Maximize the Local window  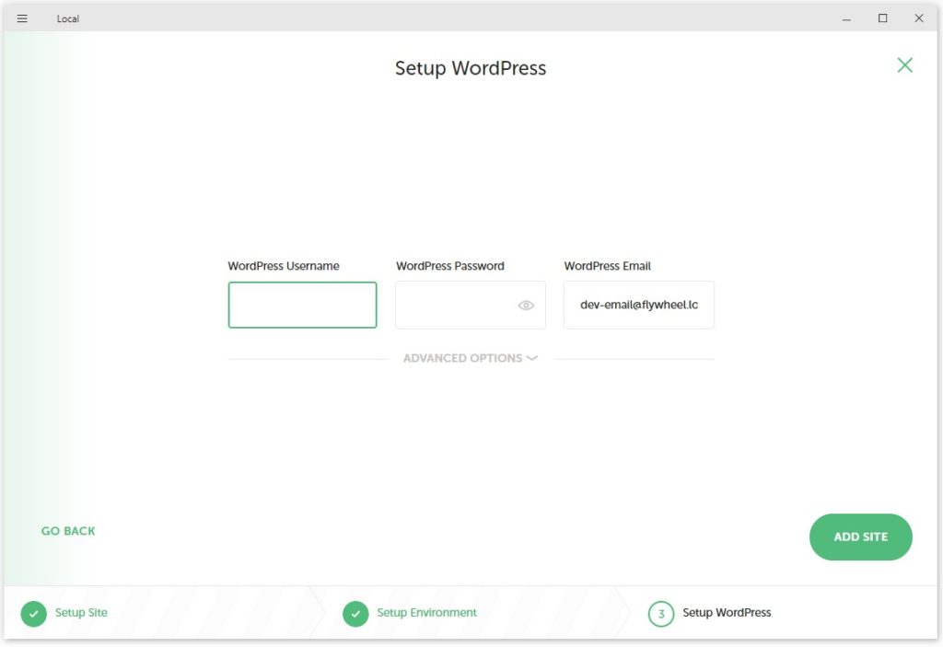[x=882, y=18]
